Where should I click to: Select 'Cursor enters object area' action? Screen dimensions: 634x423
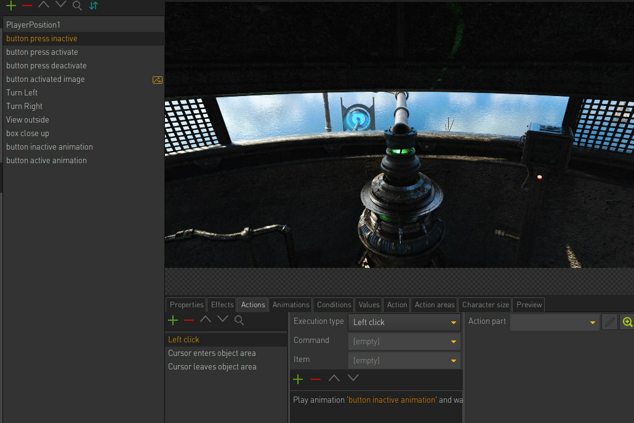coord(212,353)
